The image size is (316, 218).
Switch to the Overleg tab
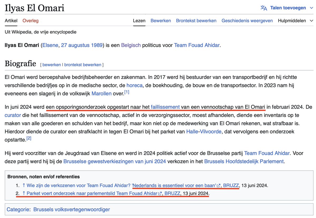[x=30, y=21]
